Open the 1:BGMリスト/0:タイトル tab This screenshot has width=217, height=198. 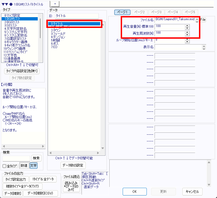click(24, 4)
